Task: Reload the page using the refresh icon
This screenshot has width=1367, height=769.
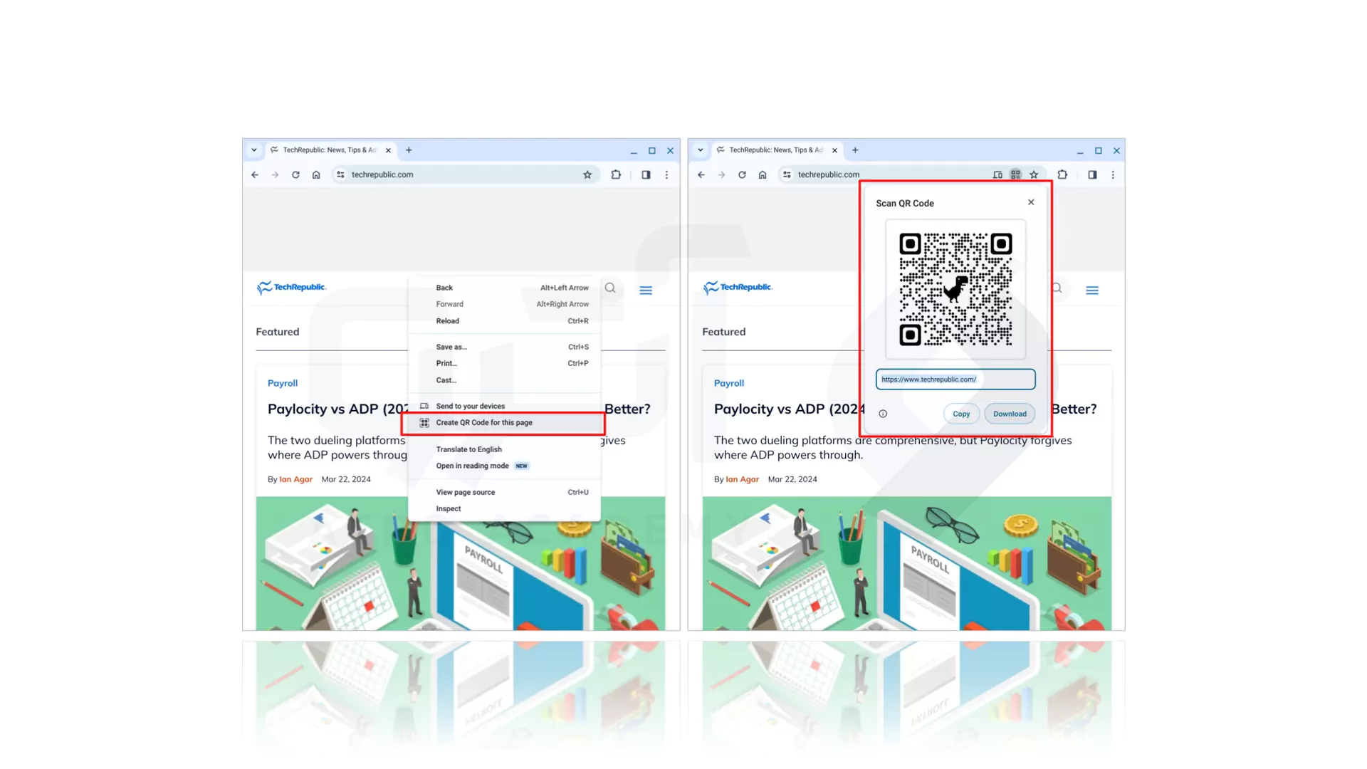Action: [x=295, y=174]
